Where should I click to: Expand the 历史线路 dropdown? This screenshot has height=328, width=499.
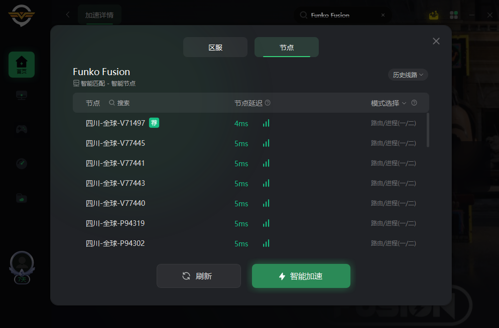tap(408, 75)
